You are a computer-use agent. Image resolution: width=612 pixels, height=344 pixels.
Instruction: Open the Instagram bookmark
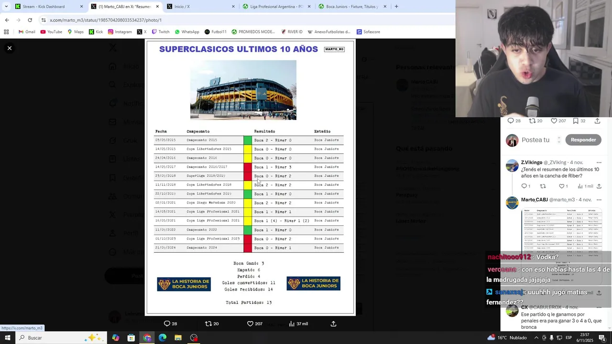pos(120,32)
